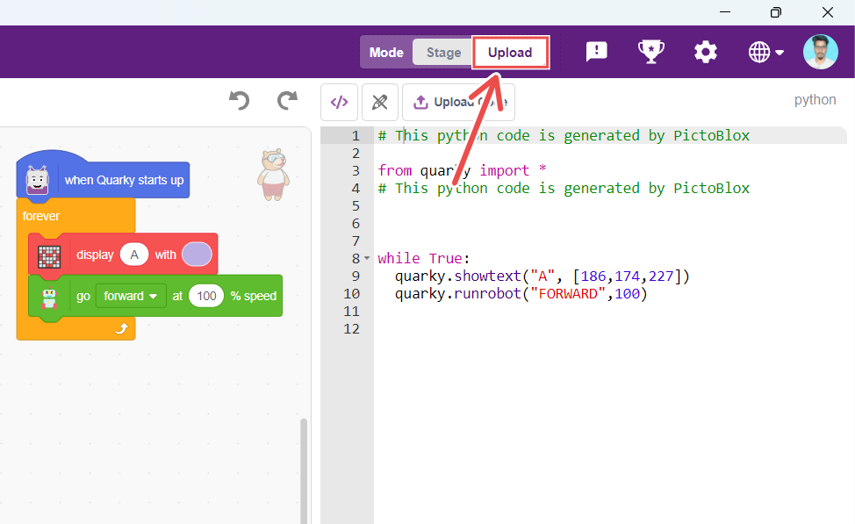
Task: Select the when Quarky starts up block
Action: pos(123,180)
